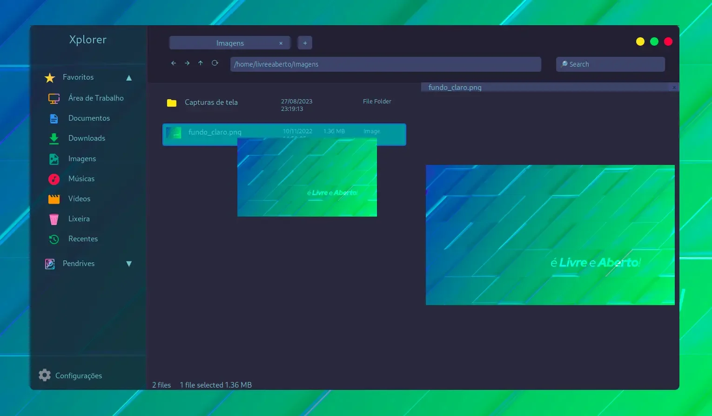
Task: Open Músicas from the sidebar
Action: [x=71, y=179]
